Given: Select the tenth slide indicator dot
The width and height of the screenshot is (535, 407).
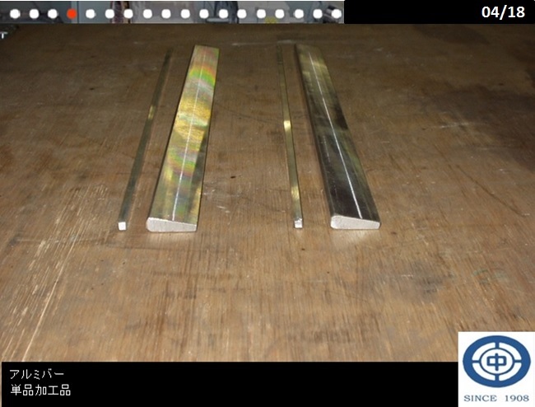Looking at the screenshot, I should click(x=185, y=13).
